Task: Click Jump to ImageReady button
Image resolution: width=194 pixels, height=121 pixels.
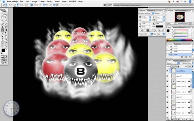Action: pos(4,63)
